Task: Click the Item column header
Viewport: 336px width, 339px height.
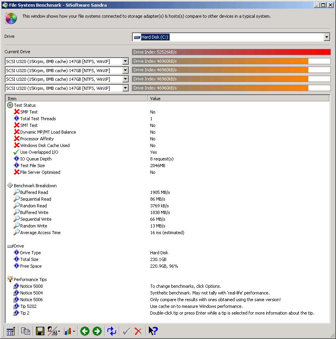Action: coord(77,99)
